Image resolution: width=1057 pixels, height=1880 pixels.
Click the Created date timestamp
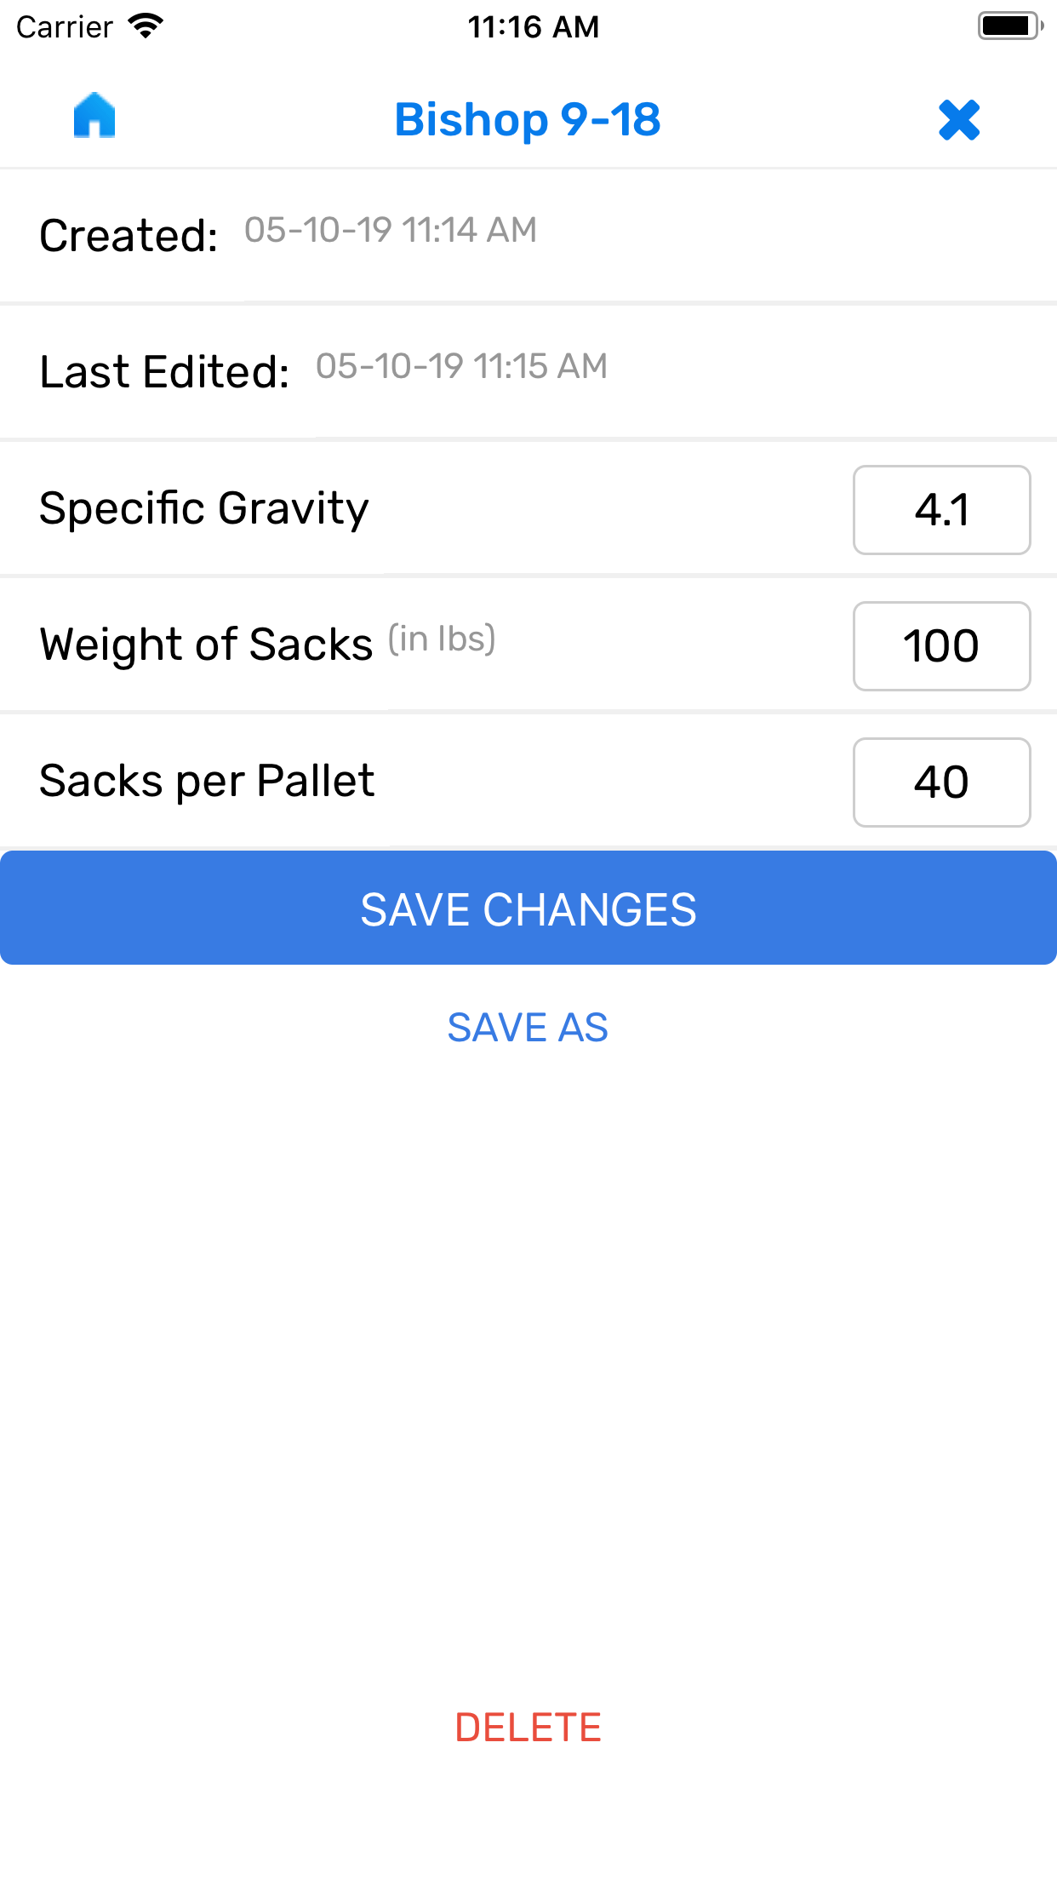click(391, 230)
